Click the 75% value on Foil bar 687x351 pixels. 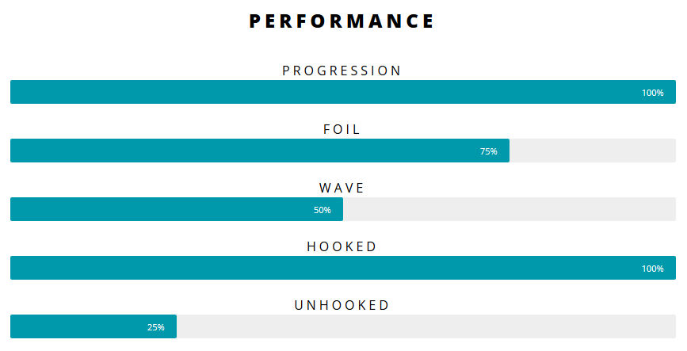tap(489, 151)
